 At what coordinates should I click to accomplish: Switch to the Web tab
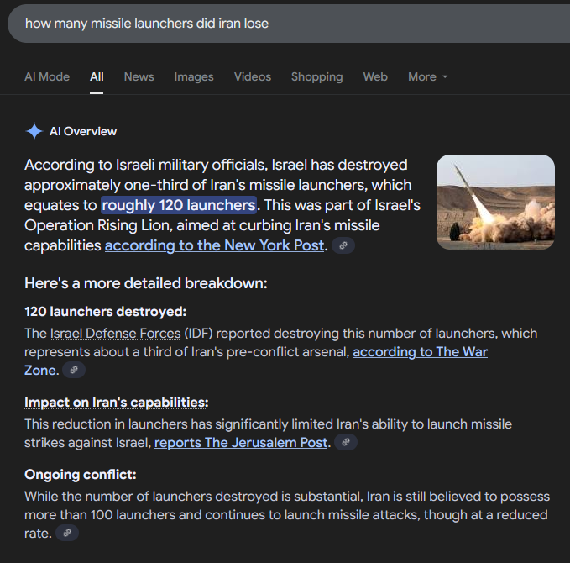[375, 76]
